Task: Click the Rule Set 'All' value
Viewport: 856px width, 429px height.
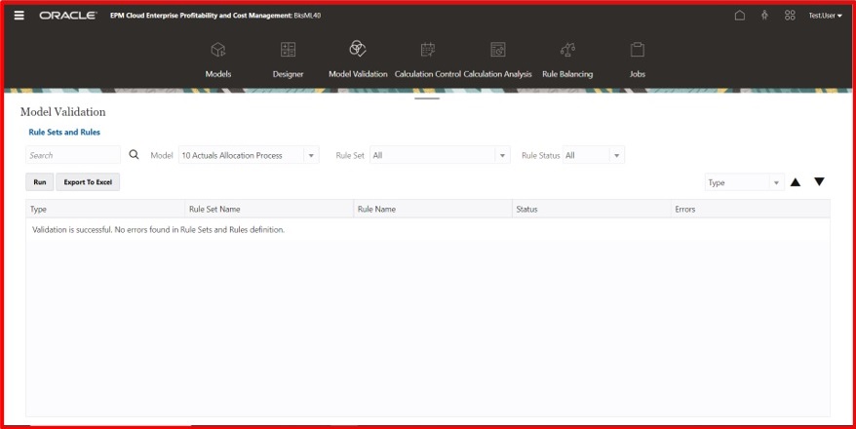Action: (x=377, y=156)
